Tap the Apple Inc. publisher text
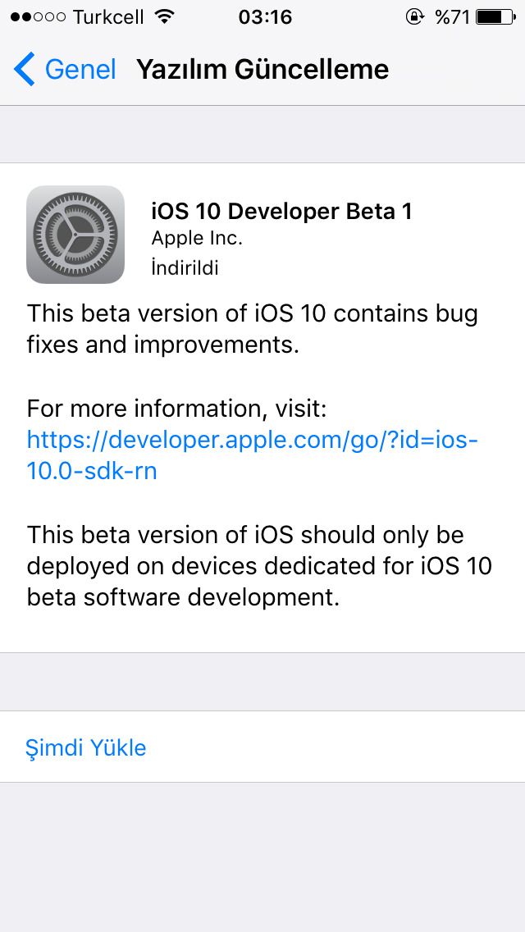Image resolution: width=525 pixels, height=932 pixels. (197, 239)
